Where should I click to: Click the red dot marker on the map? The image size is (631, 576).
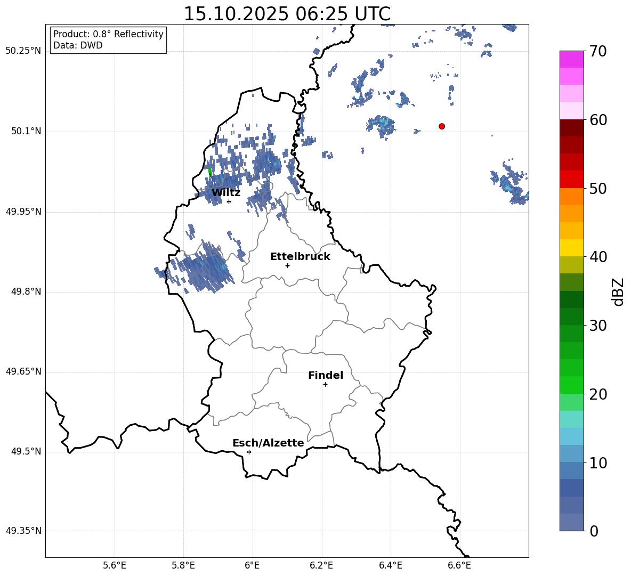[442, 126]
